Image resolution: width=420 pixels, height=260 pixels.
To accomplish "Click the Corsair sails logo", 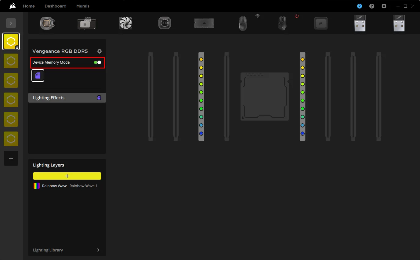I will 13,6.
